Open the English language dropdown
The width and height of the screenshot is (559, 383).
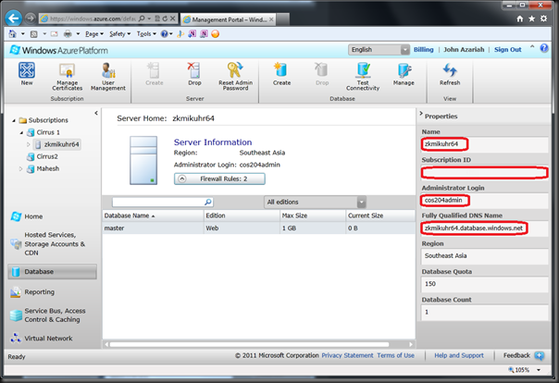(x=379, y=50)
